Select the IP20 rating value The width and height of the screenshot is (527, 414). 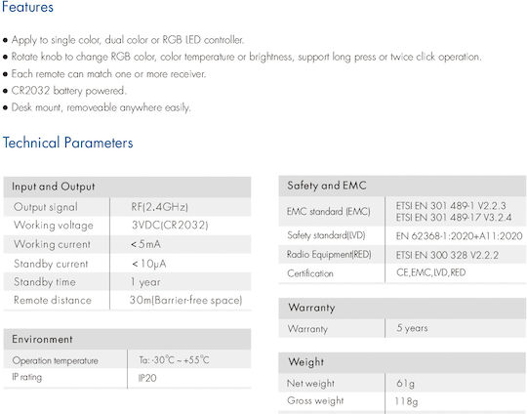tap(147, 378)
